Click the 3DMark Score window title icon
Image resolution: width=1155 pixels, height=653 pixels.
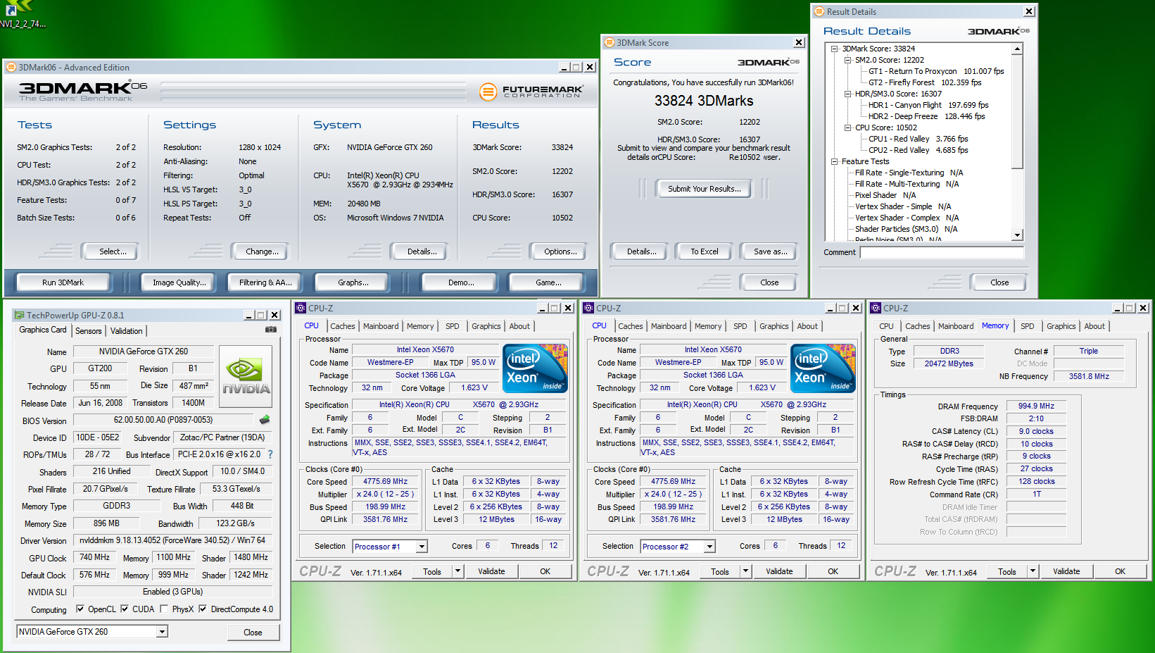click(x=610, y=43)
